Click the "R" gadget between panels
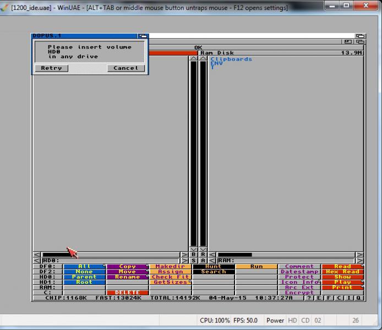Screen dimensions: 382x330 click(203, 255)
